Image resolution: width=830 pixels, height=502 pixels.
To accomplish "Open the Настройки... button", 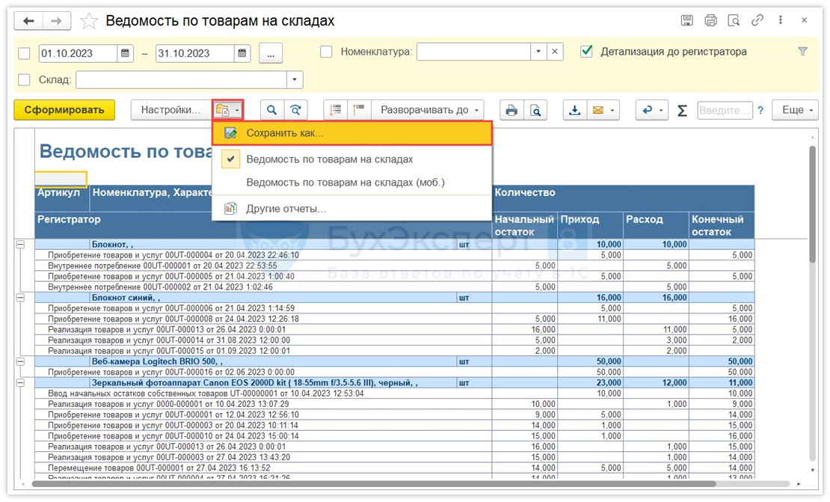I will pyautogui.click(x=170, y=110).
